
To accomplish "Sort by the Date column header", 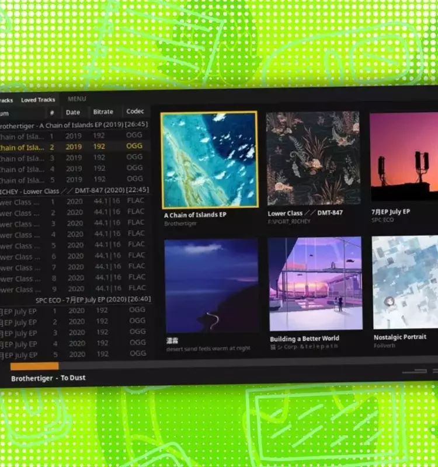I will [73, 112].
